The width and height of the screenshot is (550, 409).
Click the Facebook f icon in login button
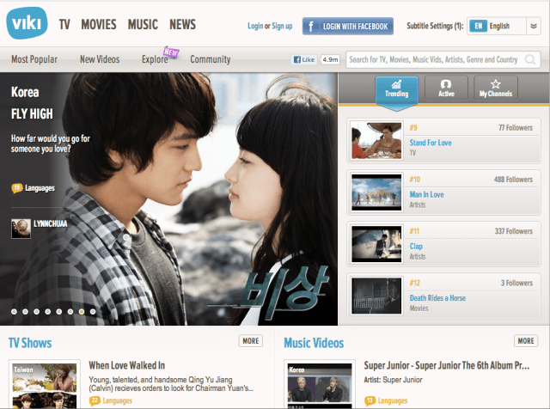pos(311,27)
